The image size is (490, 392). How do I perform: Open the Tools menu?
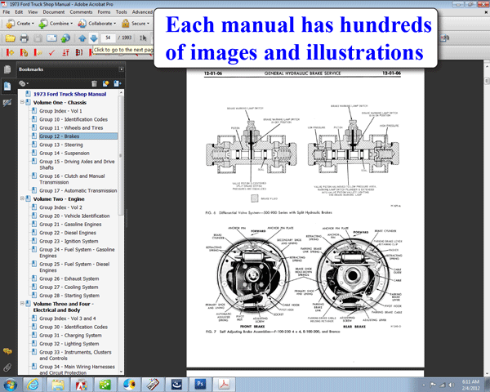click(121, 12)
